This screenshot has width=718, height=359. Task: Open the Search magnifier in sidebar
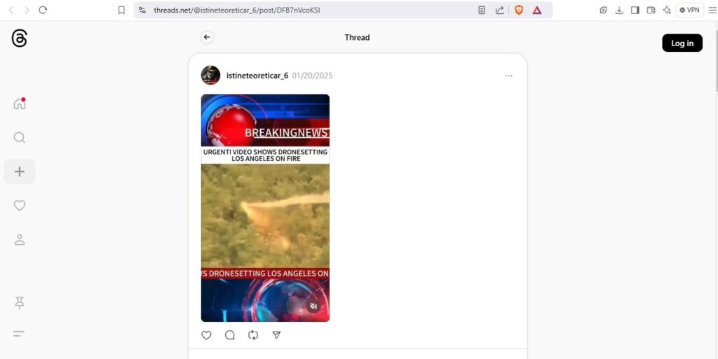tap(19, 137)
